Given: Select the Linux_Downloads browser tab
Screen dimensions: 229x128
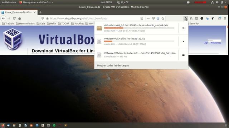Looking at the screenshot, I should pyautogui.click(x=19, y=12).
